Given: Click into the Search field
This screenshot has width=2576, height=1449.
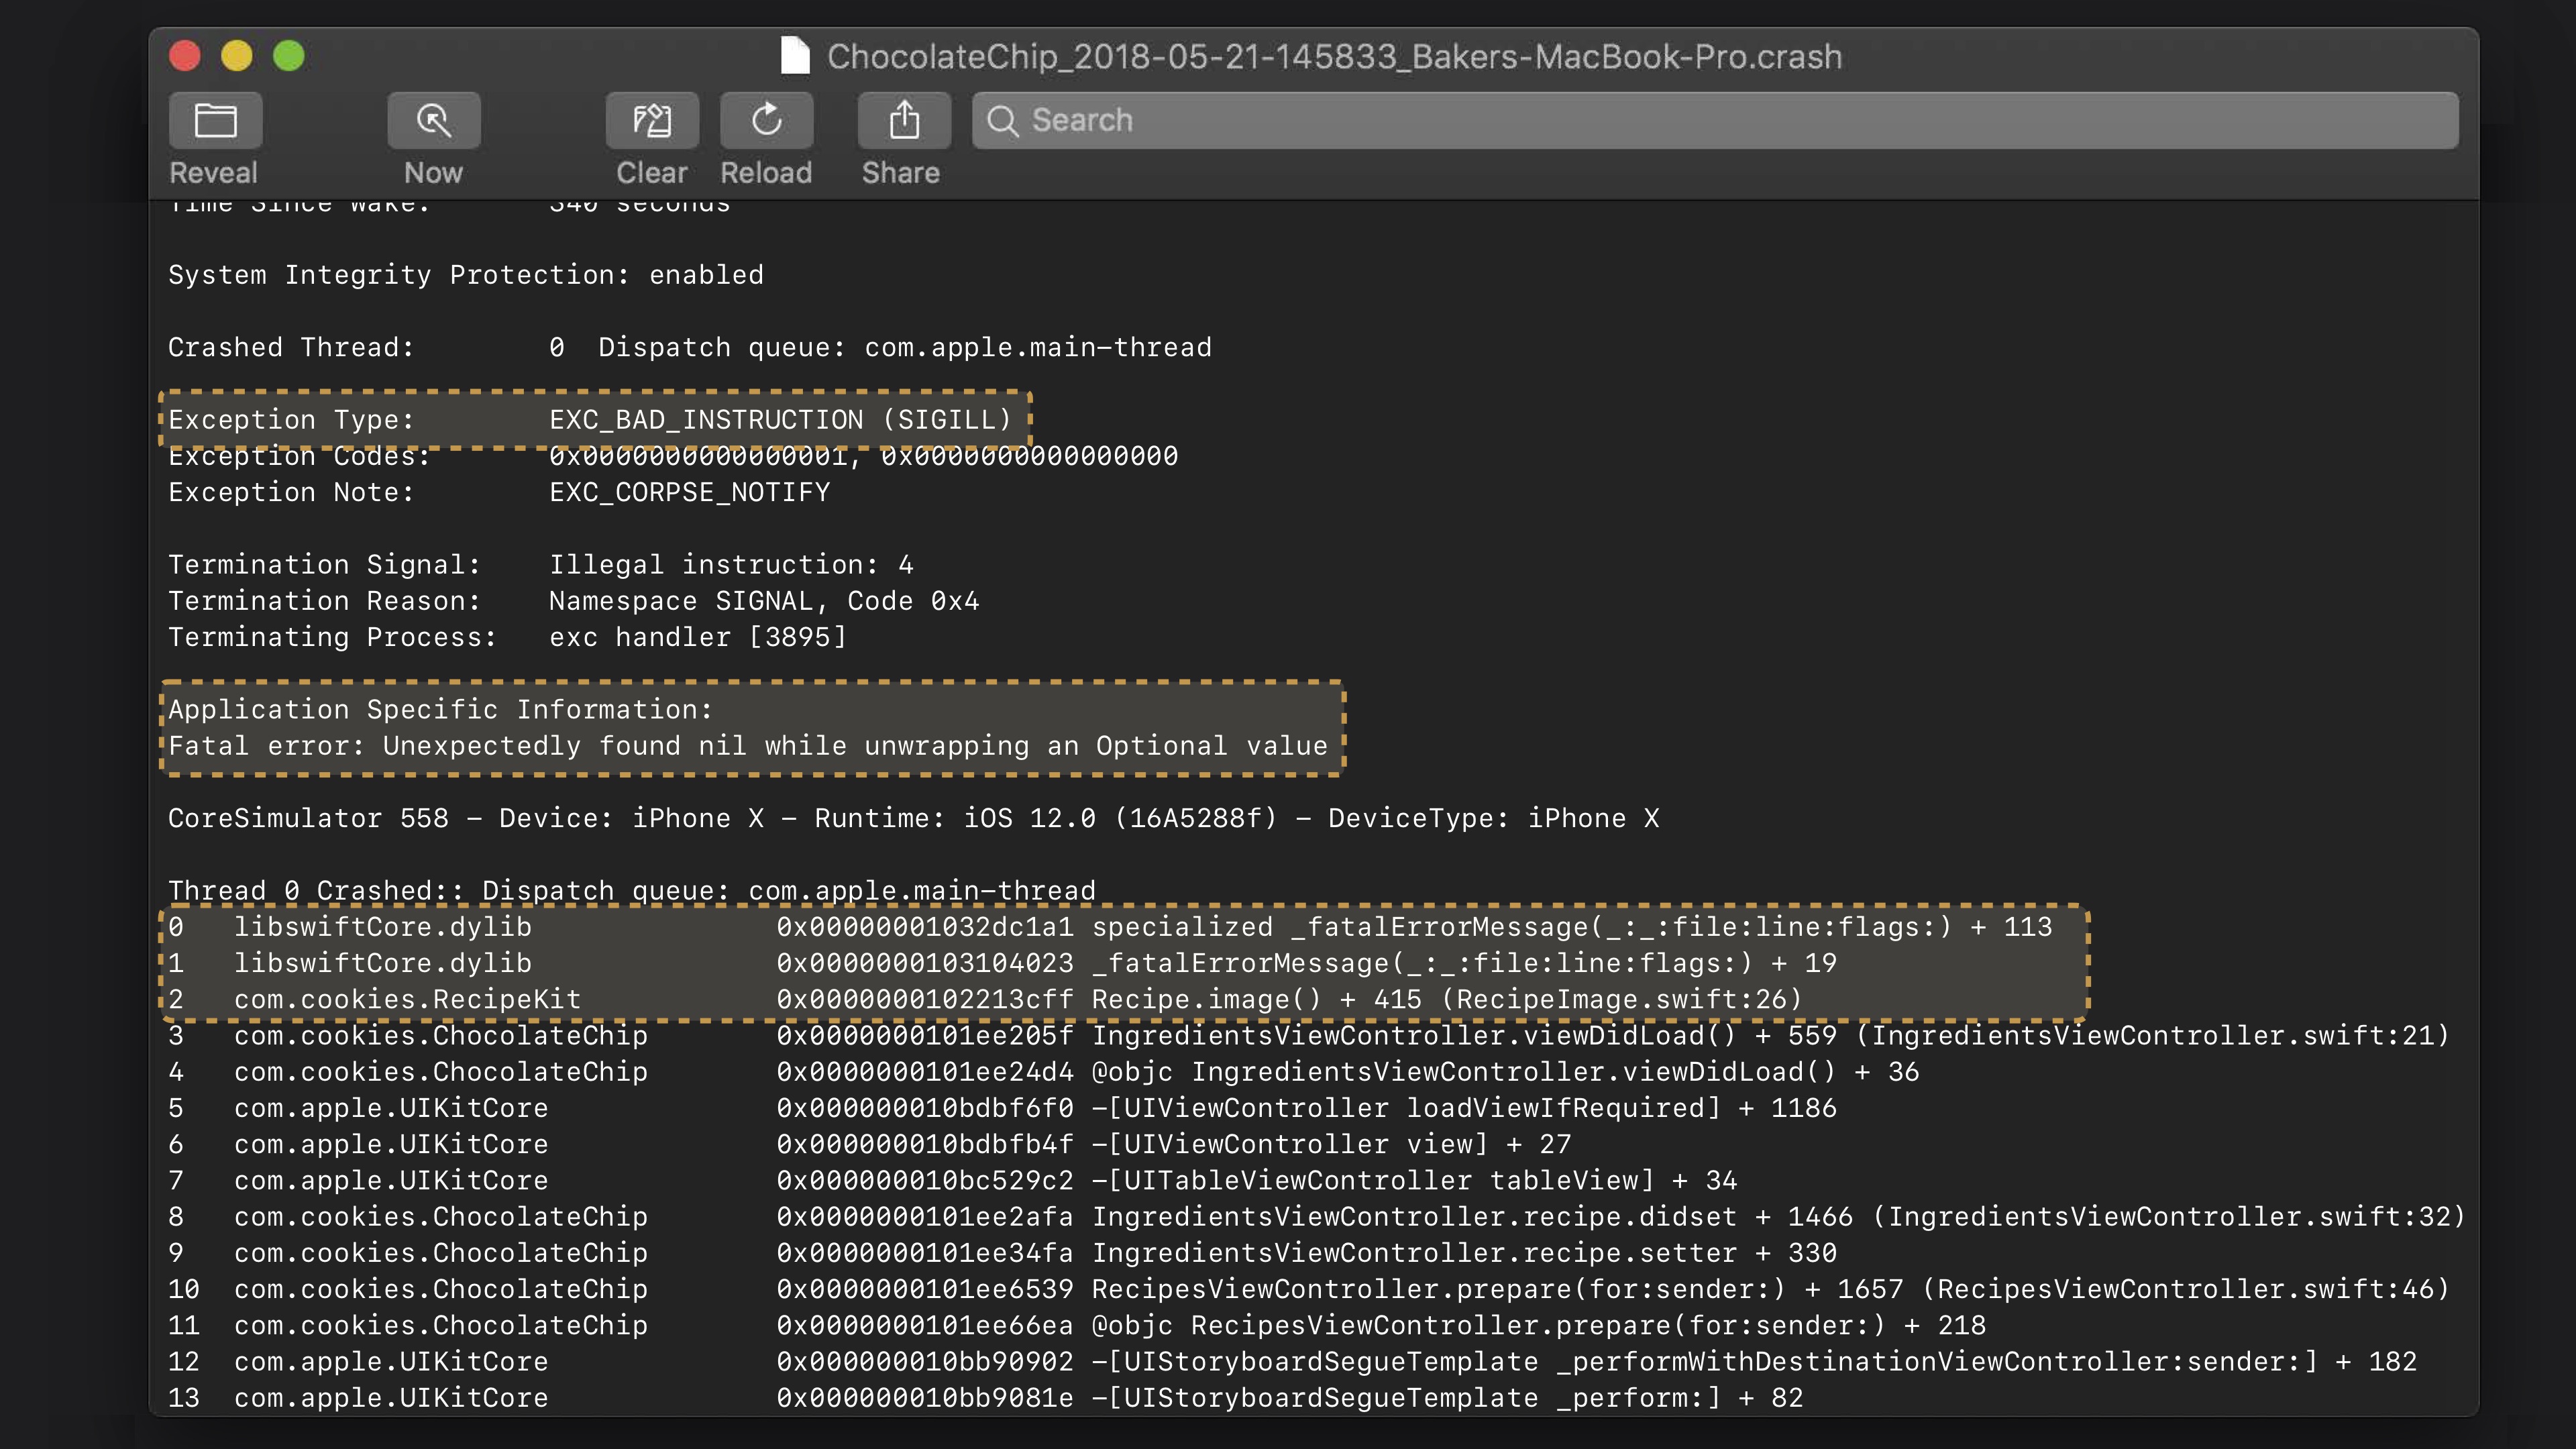Looking at the screenshot, I should (1700, 121).
